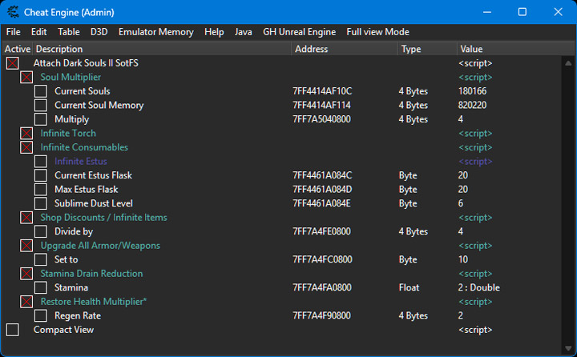Click the Current Soul Memory value 820220

472,105
